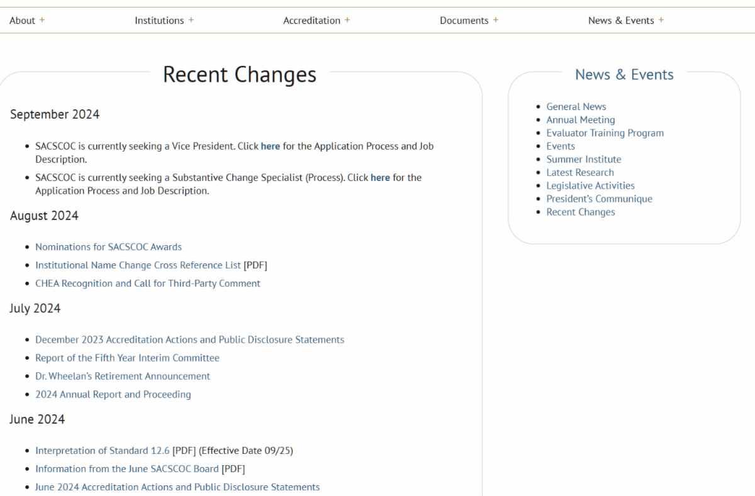Open Legislative Activities sidebar link
This screenshot has height=496, width=755.
(x=590, y=185)
